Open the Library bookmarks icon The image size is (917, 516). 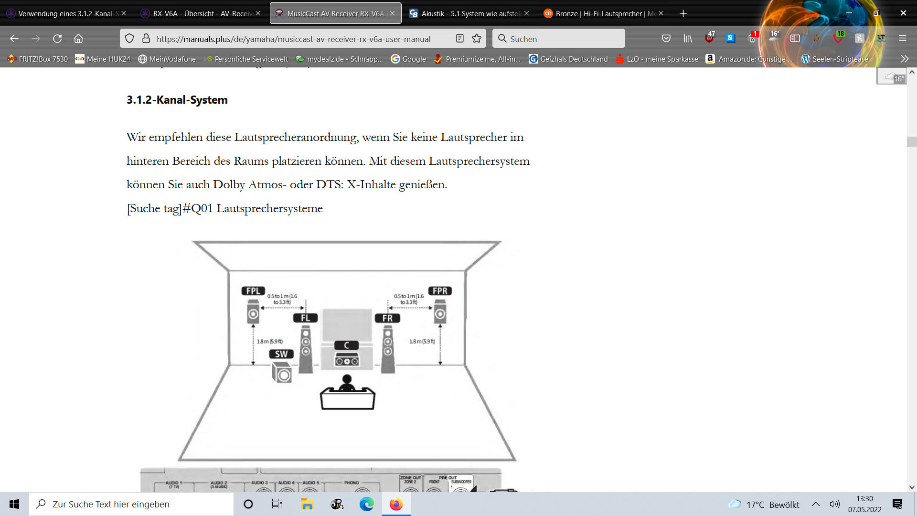(688, 39)
